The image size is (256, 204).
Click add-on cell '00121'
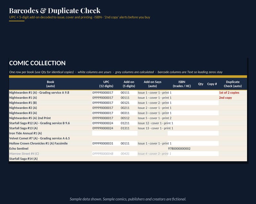point(129,103)
